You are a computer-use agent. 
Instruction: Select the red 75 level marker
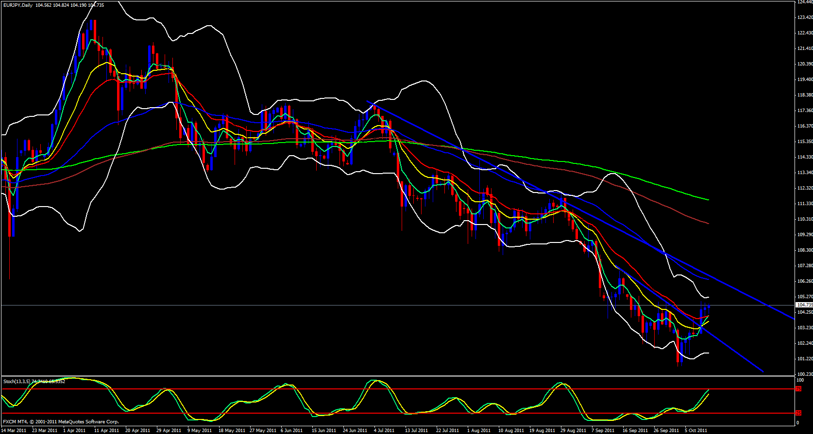[798, 389]
